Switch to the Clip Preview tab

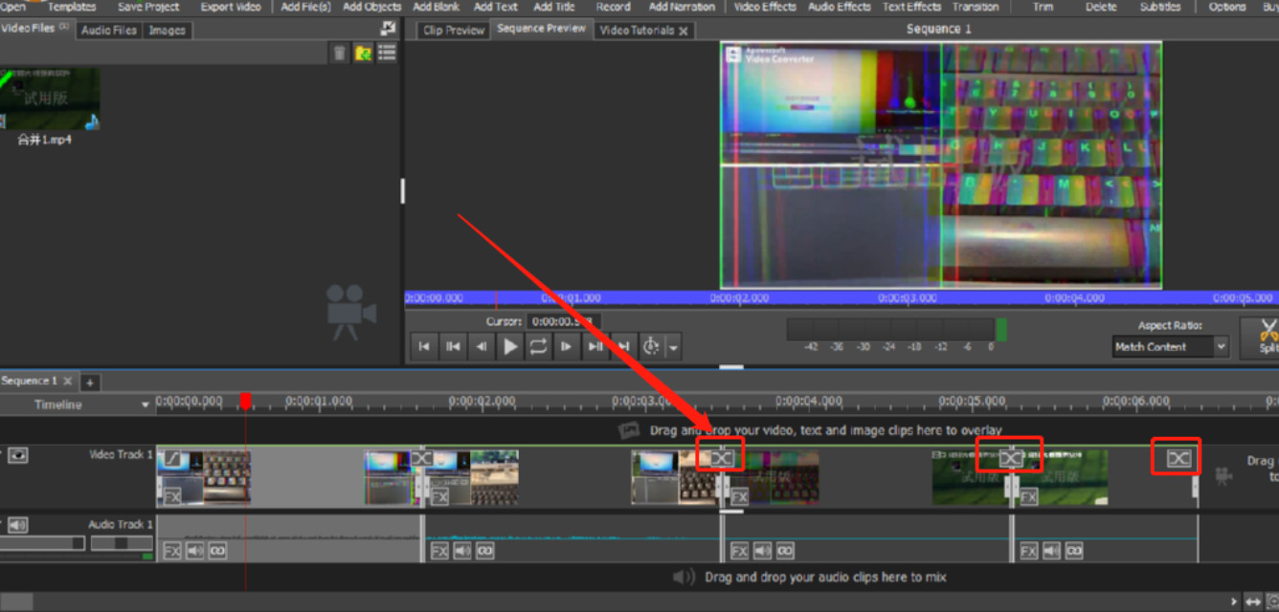coord(454,31)
